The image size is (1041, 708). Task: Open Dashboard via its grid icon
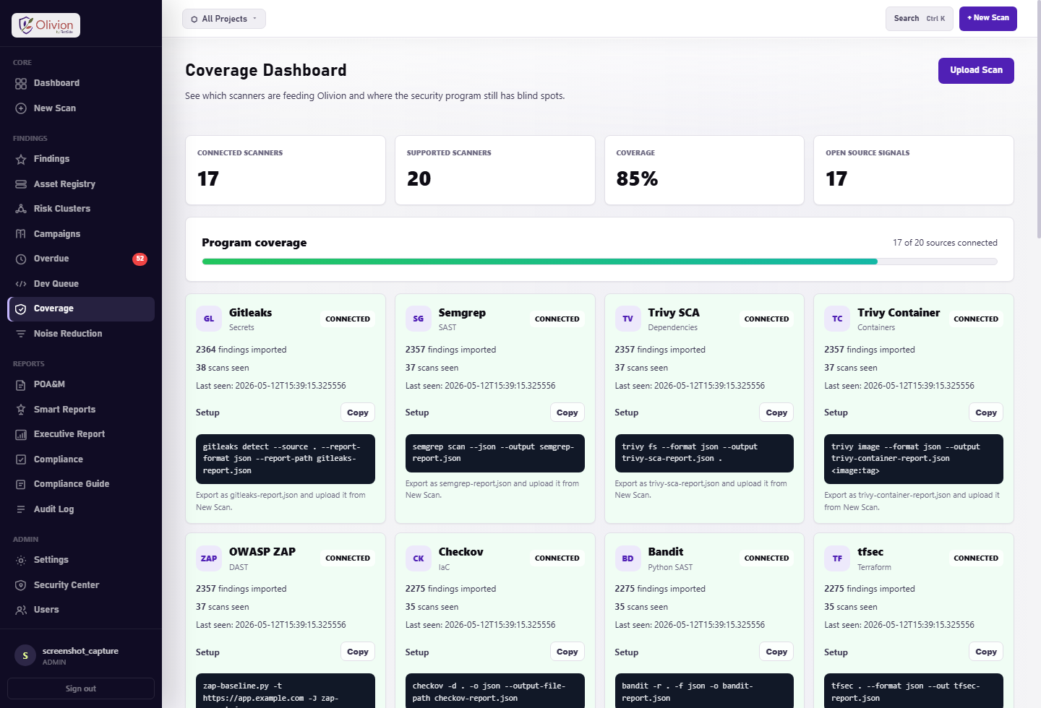click(21, 83)
